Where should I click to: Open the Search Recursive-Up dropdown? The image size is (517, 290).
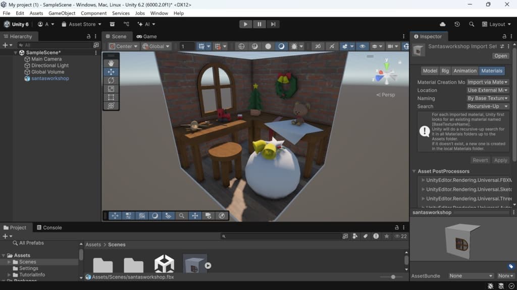click(487, 106)
